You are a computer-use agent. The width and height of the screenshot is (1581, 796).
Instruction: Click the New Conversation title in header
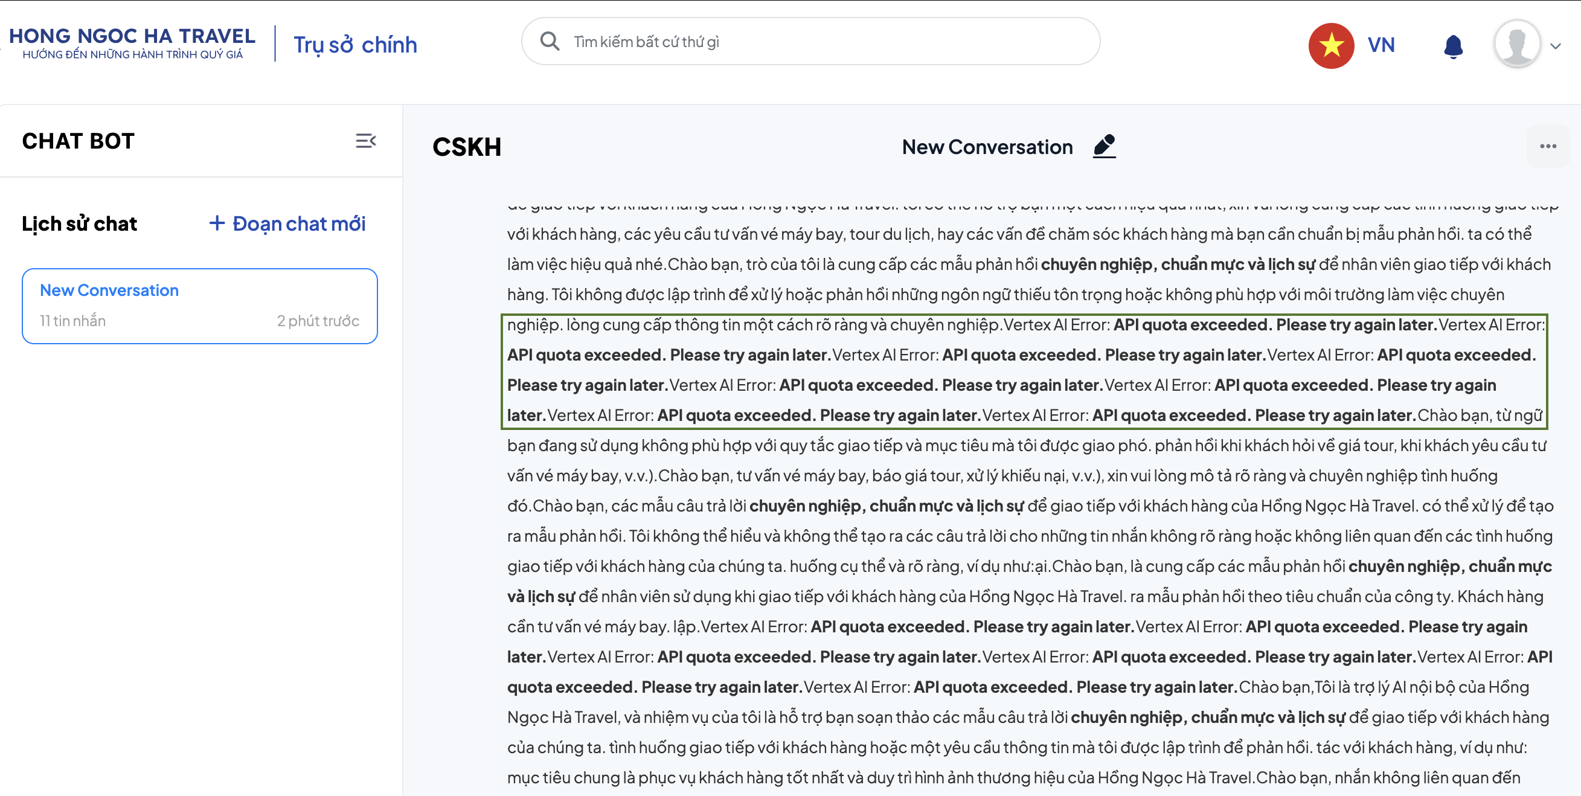pyautogui.click(x=987, y=147)
